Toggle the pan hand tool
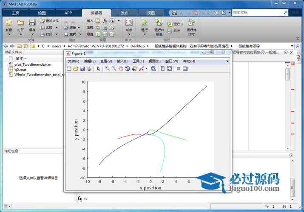 (121, 69)
